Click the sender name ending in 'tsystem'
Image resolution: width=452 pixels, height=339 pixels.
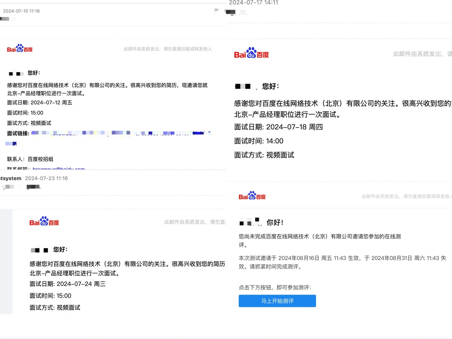(11, 178)
